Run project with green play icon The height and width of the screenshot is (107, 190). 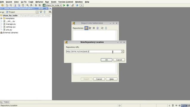pos(64,5)
